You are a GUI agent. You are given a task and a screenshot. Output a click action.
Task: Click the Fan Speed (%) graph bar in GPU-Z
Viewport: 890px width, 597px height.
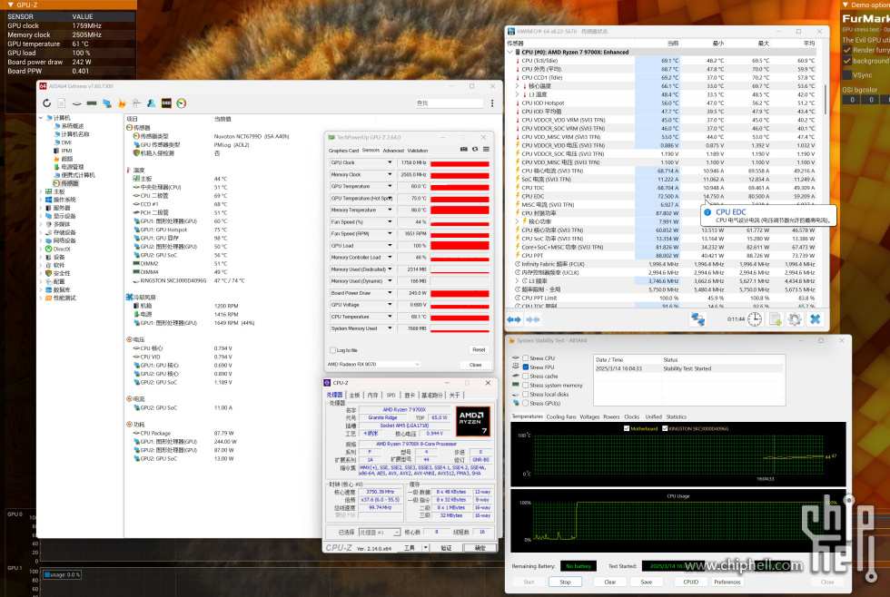[460, 222]
